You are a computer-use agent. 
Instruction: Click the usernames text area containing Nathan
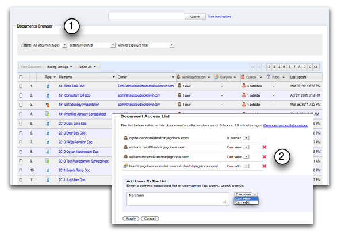coord(177,198)
